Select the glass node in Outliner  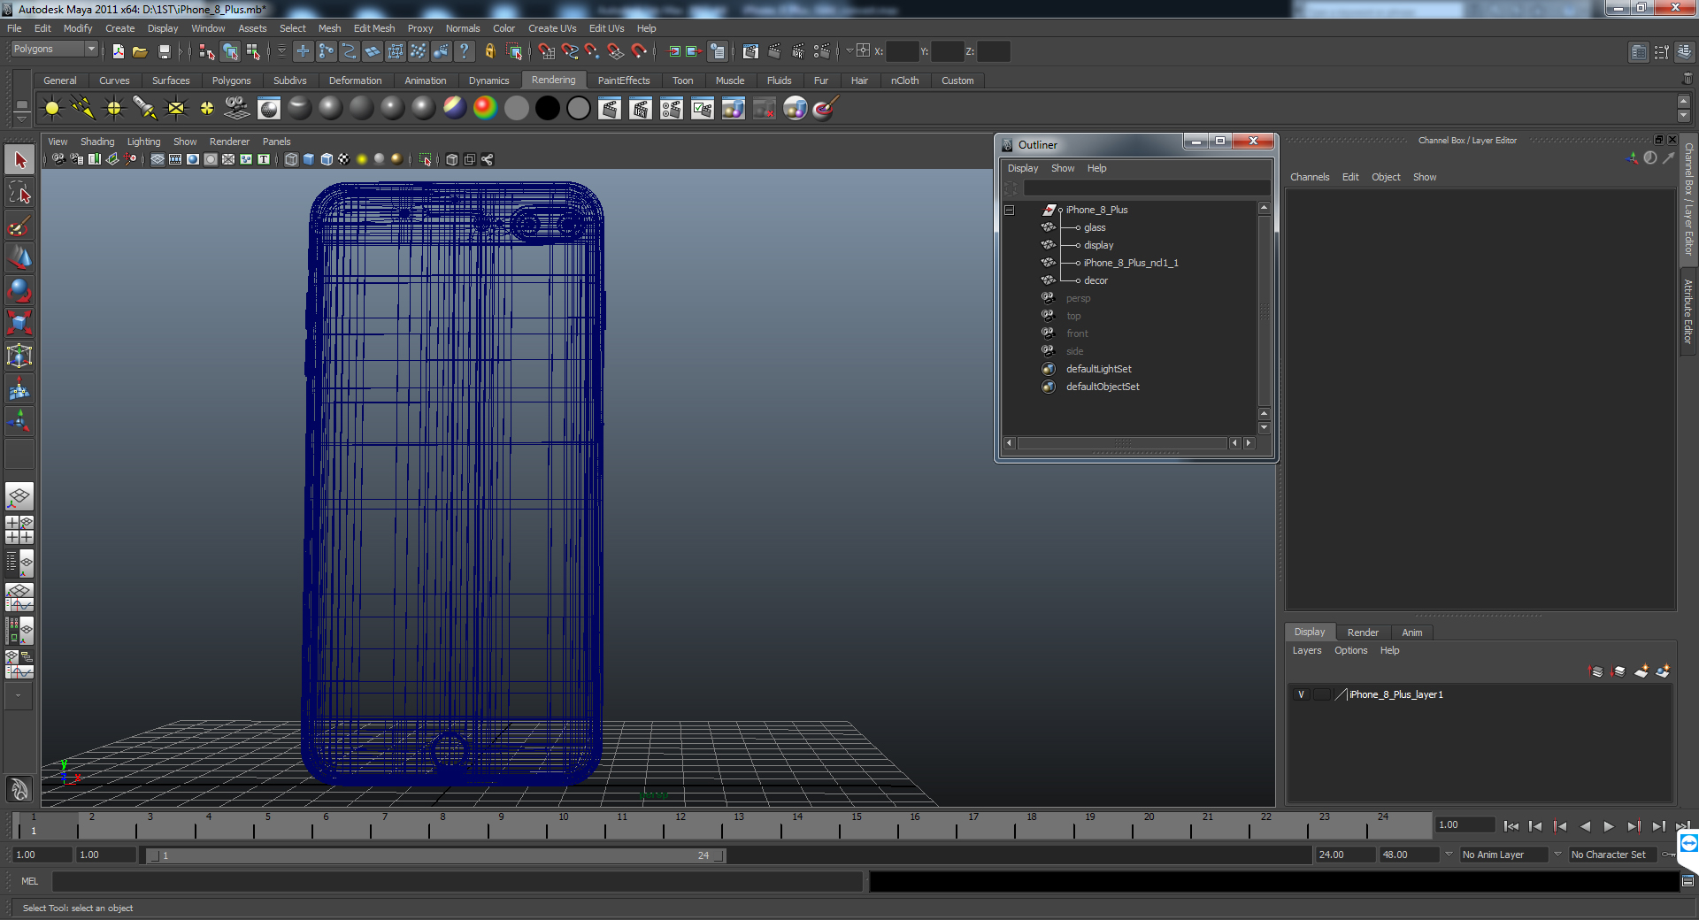click(1095, 227)
